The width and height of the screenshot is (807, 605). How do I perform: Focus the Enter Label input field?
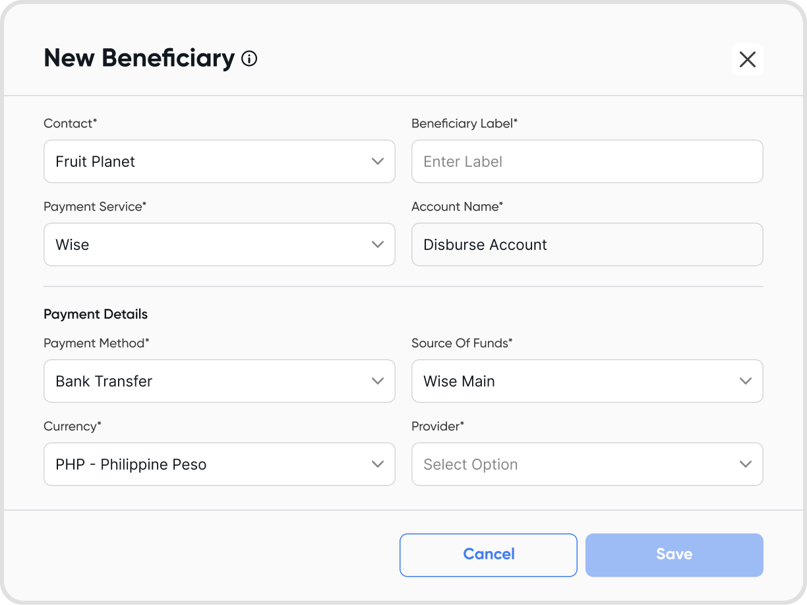[587, 161]
